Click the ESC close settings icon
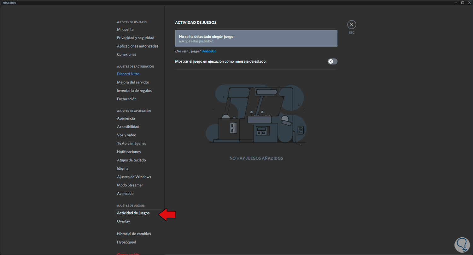This screenshot has width=473, height=255. [x=352, y=25]
